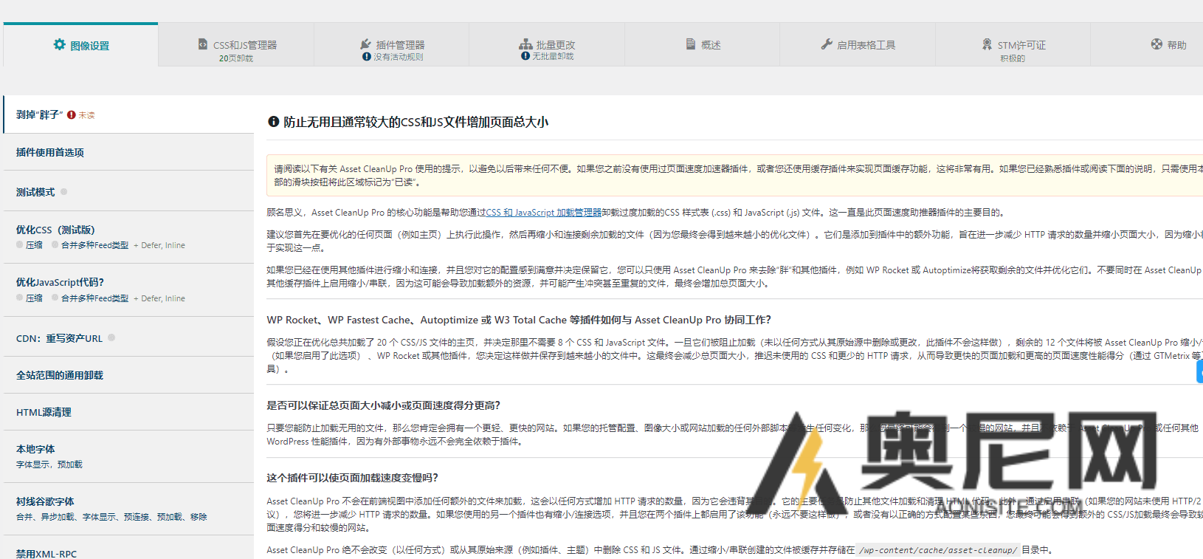This screenshot has width=1203, height=559.
Task: Click the code file icon beside CSS和JS管理器
Action: click(203, 44)
